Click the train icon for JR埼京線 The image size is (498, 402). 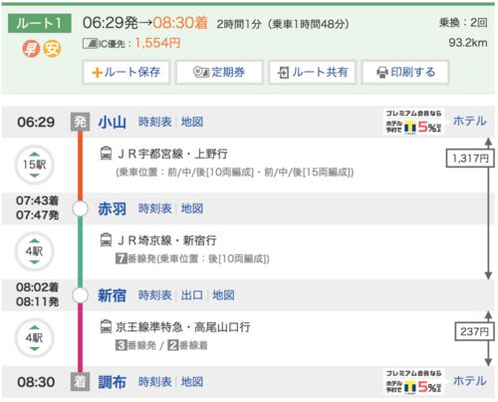tap(106, 240)
